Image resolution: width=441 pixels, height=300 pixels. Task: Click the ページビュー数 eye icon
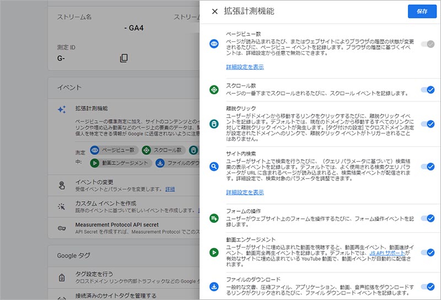[214, 44]
